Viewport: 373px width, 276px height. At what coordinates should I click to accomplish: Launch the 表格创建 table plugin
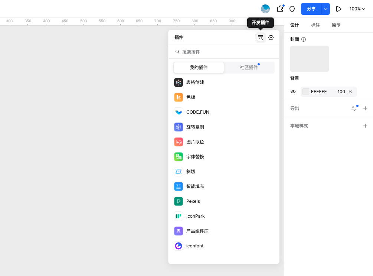point(195,82)
